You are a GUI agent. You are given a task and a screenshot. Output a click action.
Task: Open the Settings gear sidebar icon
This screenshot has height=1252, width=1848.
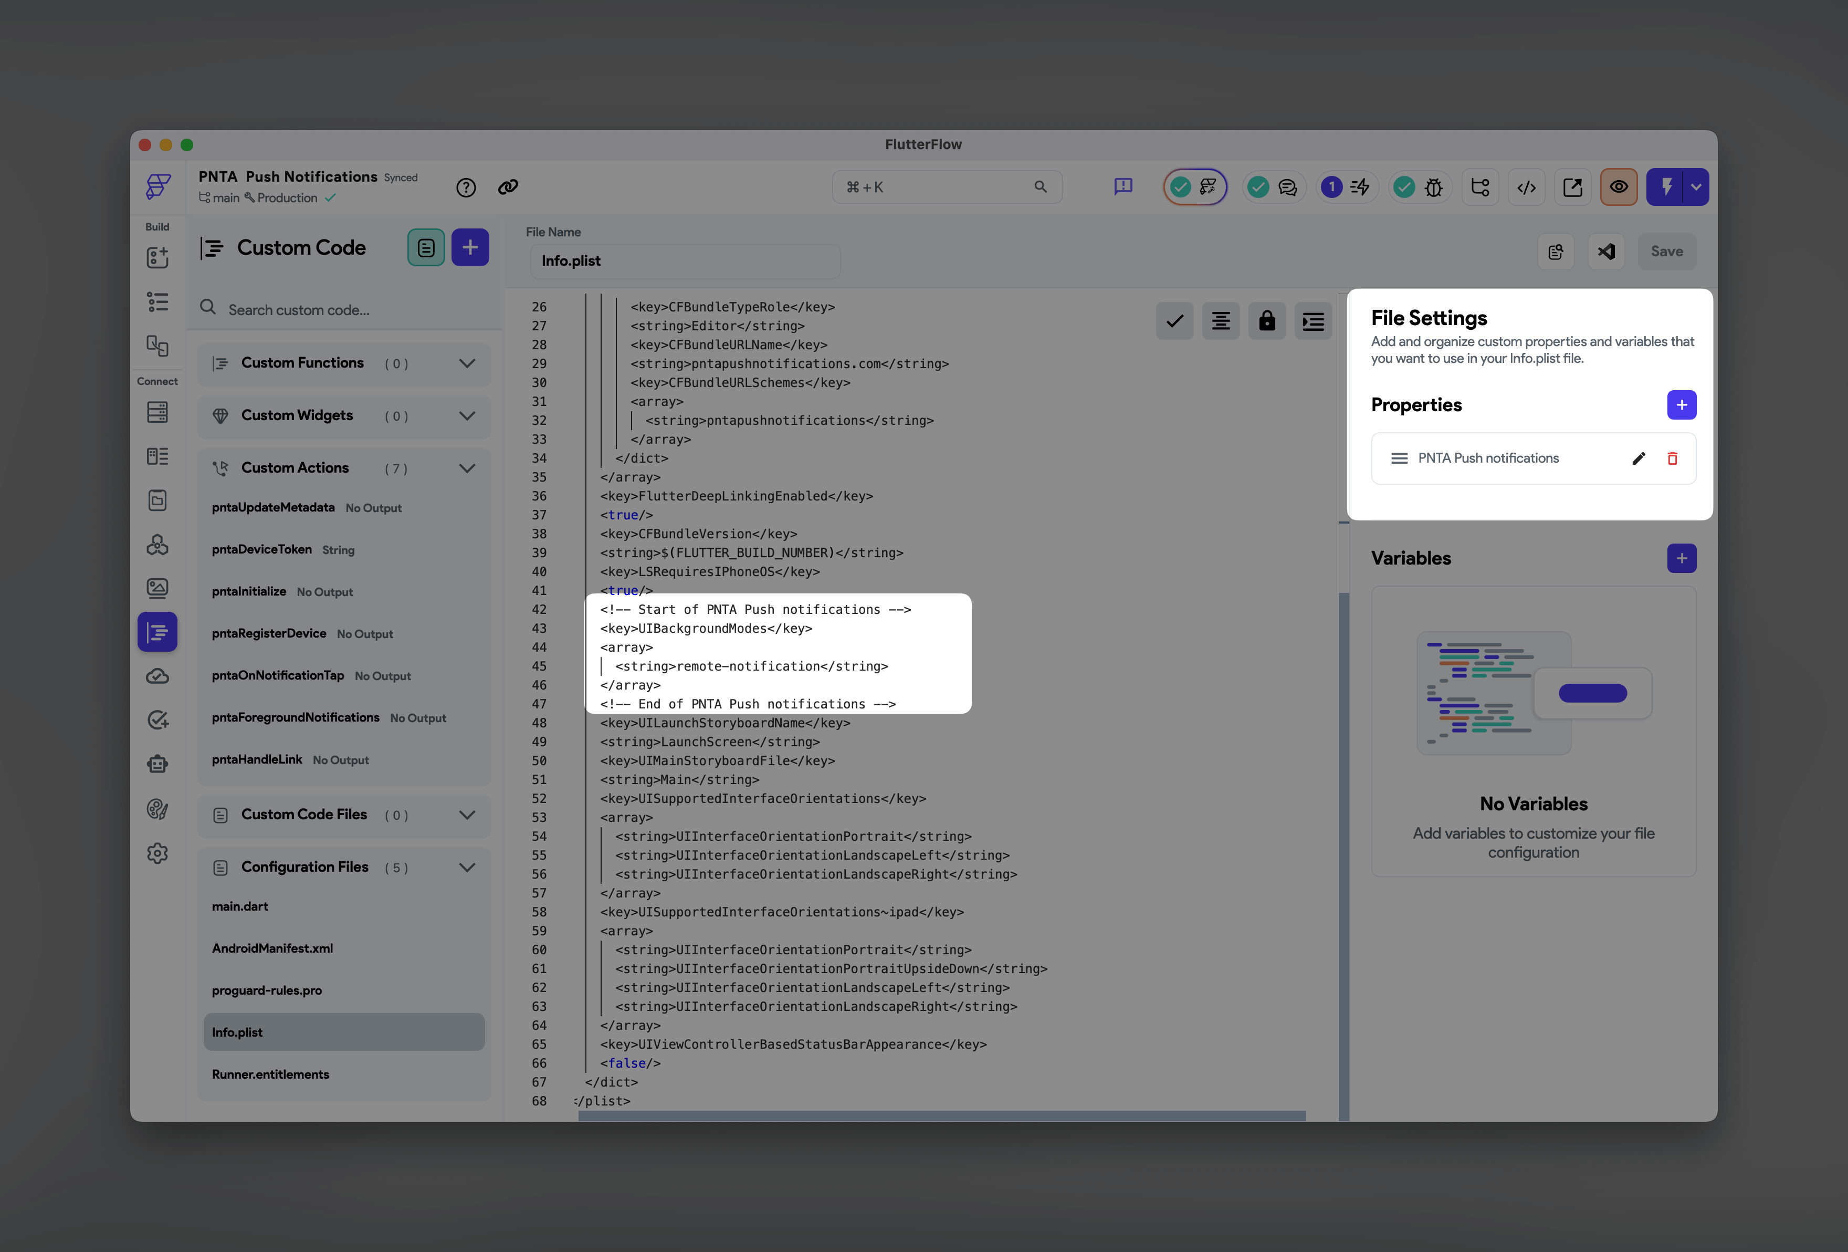pyautogui.click(x=157, y=853)
